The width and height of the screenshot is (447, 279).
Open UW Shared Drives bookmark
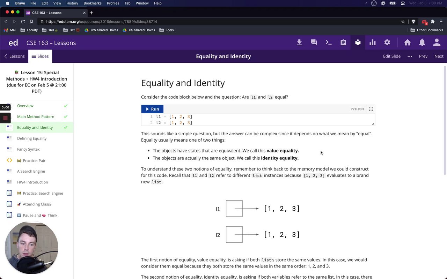pyautogui.click(x=101, y=30)
